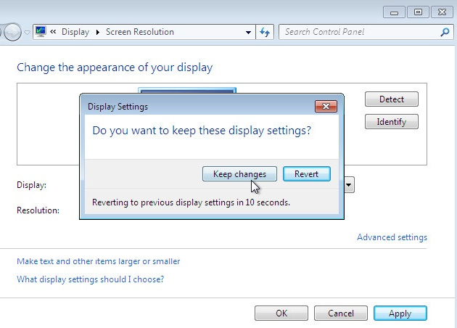Screen dimensions: 457x328
Task: Select the Display breadcrumb
Action: [x=75, y=32]
